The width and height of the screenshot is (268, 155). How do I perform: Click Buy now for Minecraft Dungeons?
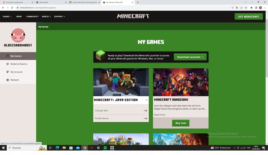point(181,123)
